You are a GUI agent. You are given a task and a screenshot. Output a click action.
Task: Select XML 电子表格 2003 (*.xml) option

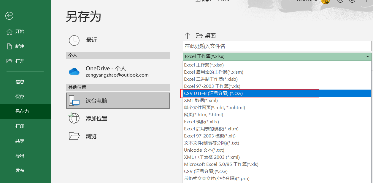(x=277, y=157)
